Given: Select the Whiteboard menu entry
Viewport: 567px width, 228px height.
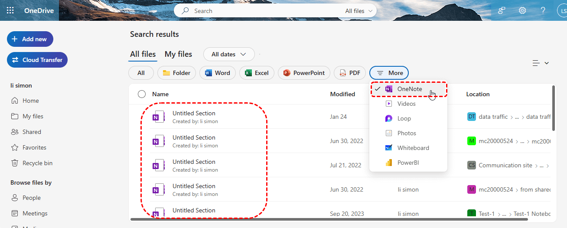Looking at the screenshot, I should click(x=408, y=148).
